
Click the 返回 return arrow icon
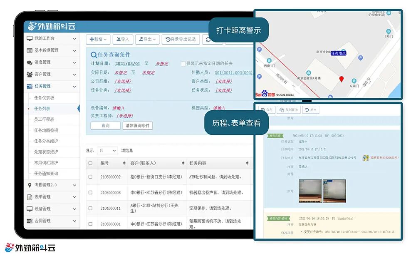coord(306,109)
